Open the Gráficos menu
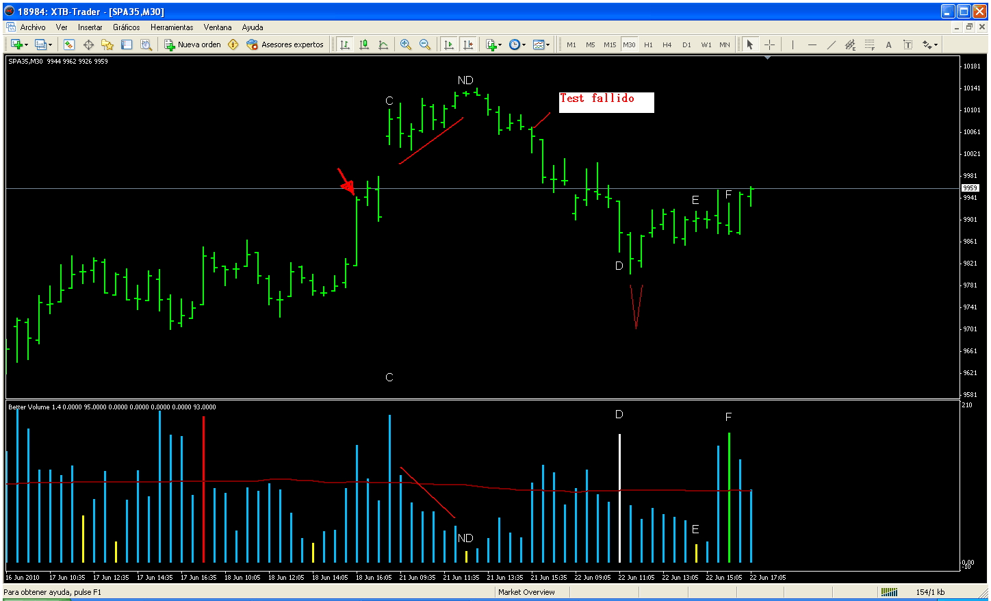 pyautogui.click(x=127, y=27)
